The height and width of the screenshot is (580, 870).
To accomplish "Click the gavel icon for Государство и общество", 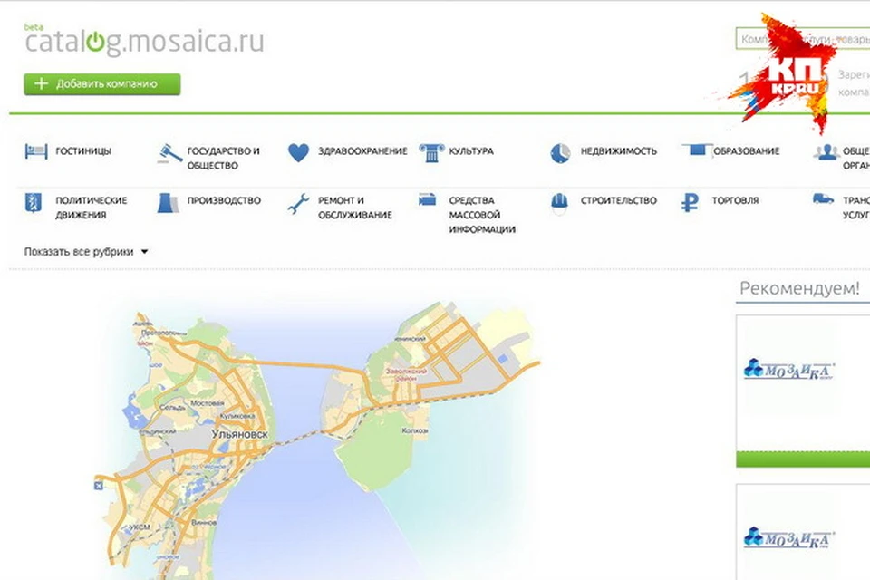I will click(x=169, y=153).
